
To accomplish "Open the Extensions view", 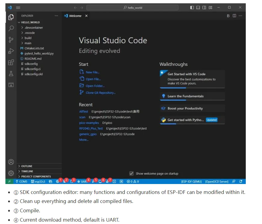I will [x=11, y=62].
